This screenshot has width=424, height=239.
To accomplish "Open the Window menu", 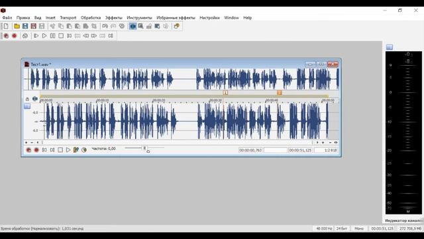I will [x=231, y=18].
